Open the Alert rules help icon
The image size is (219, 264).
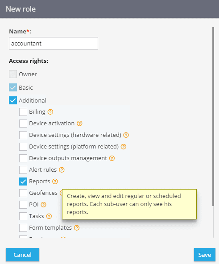point(62,170)
